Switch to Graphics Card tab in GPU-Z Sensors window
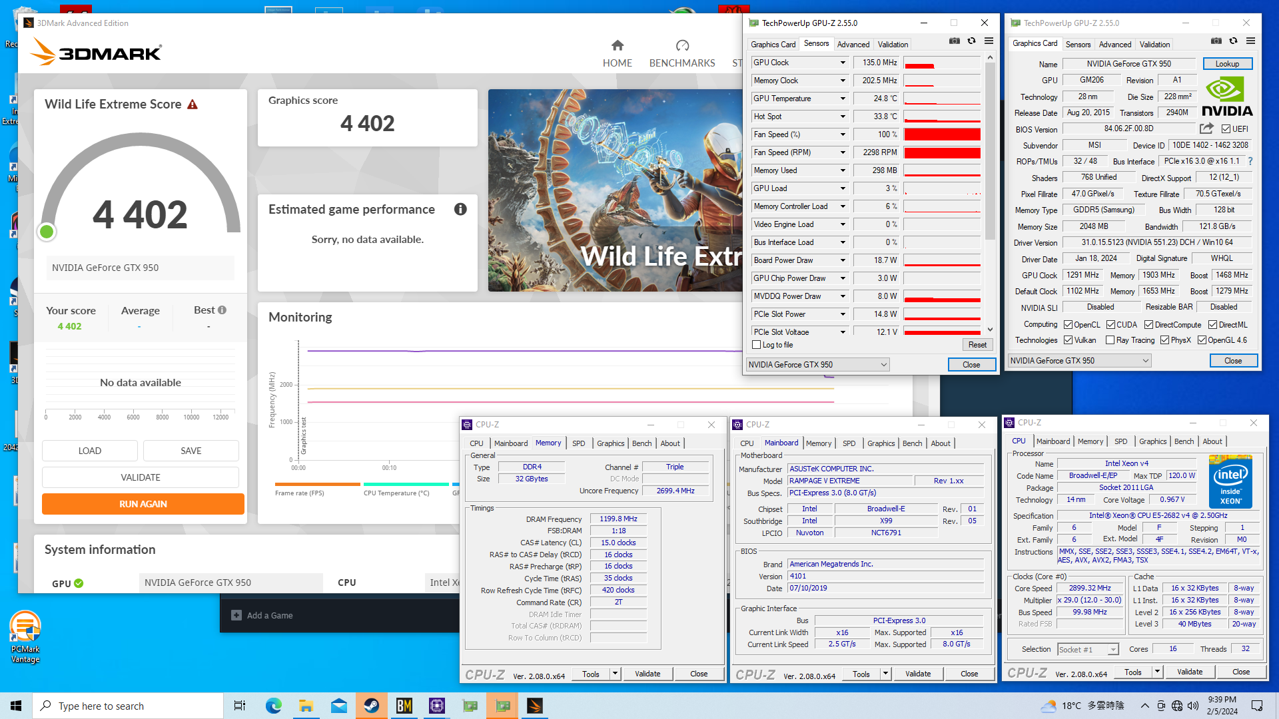Viewport: 1279px width, 719px height. click(773, 45)
